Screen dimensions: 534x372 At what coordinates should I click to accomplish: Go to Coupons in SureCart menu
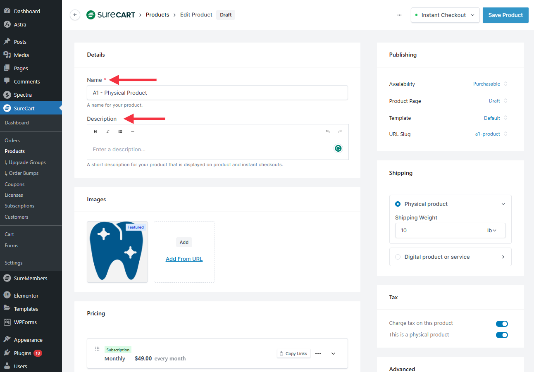[x=14, y=184]
